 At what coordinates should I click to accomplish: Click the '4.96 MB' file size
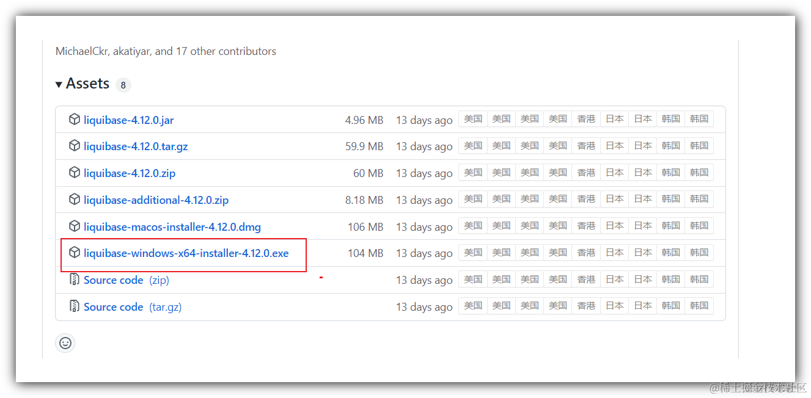364,120
